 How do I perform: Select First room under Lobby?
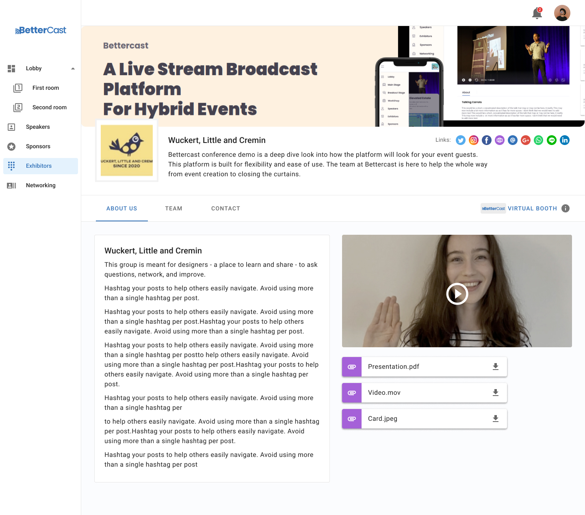click(x=45, y=88)
